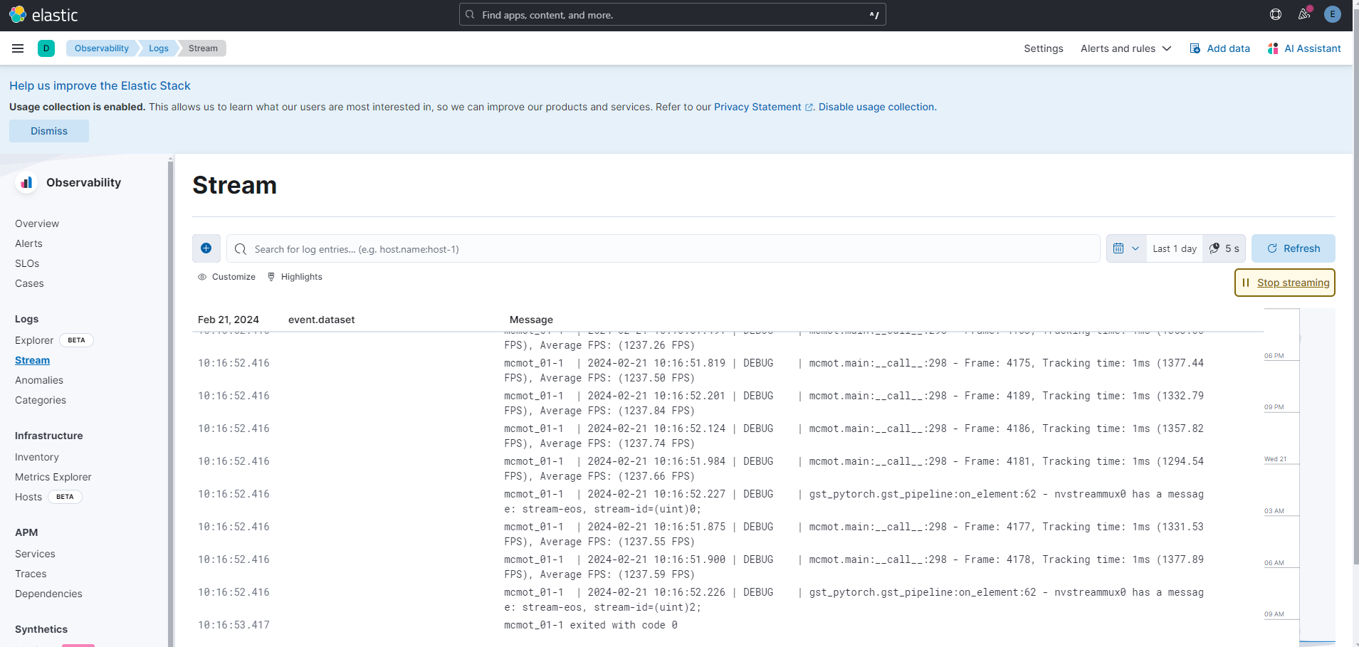Click the event.dataset column header

coord(321,320)
